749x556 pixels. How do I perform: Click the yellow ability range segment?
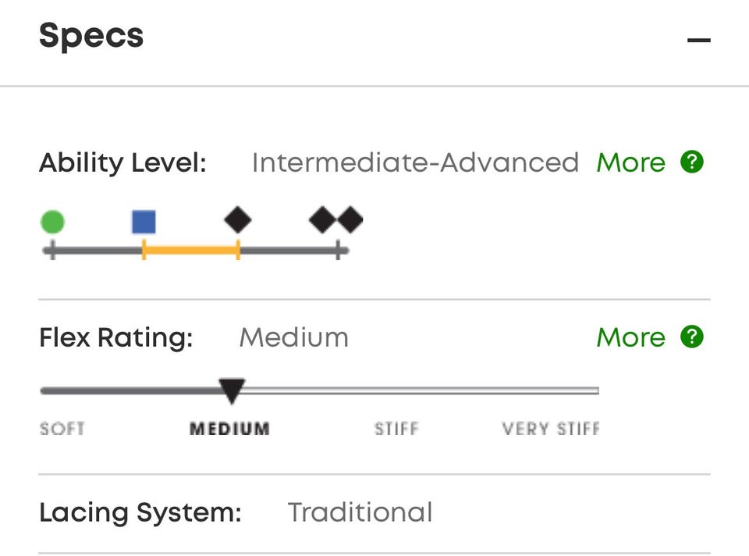(x=191, y=251)
